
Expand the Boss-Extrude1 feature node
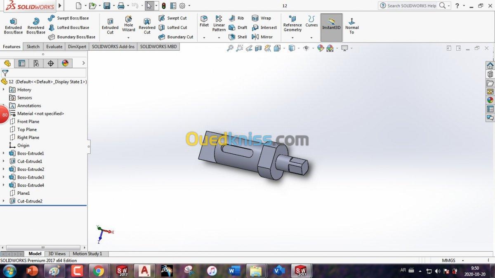click(x=4, y=153)
